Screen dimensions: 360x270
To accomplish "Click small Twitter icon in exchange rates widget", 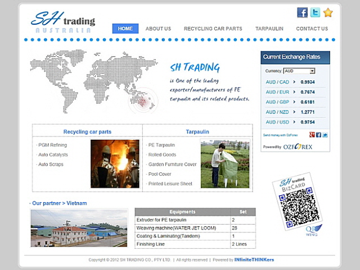I will click(x=325, y=135).
